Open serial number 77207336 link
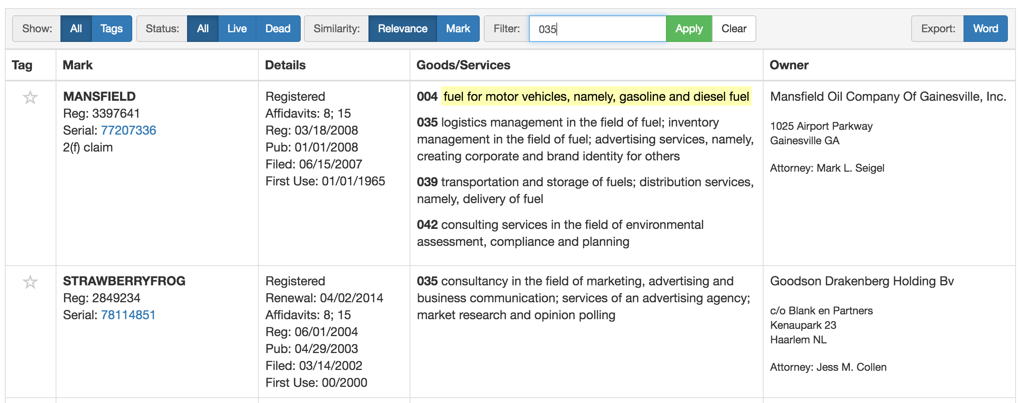Viewport: 1024px width, 403px height. [x=128, y=130]
